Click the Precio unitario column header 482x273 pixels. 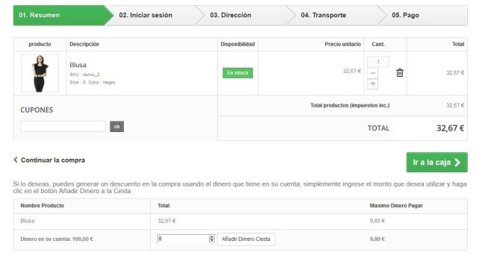[x=342, y=44]
